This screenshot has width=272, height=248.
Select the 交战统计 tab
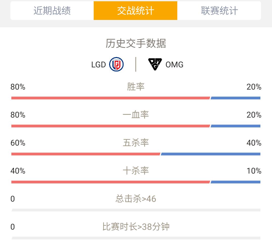135,11
